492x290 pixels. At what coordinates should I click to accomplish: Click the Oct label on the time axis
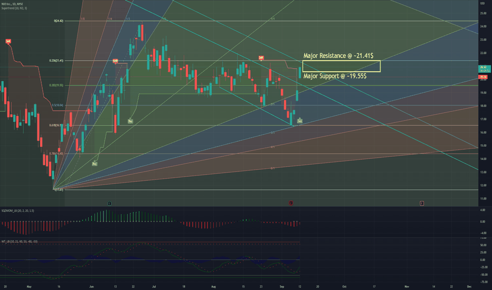pos(344,286)
